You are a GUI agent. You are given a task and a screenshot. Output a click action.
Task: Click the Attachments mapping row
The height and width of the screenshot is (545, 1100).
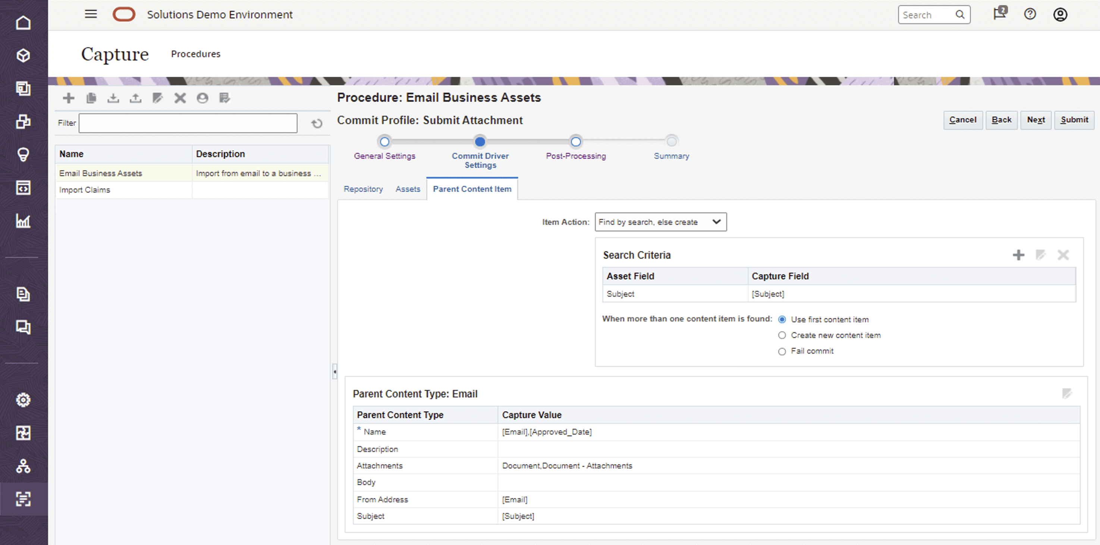(717, 466)
